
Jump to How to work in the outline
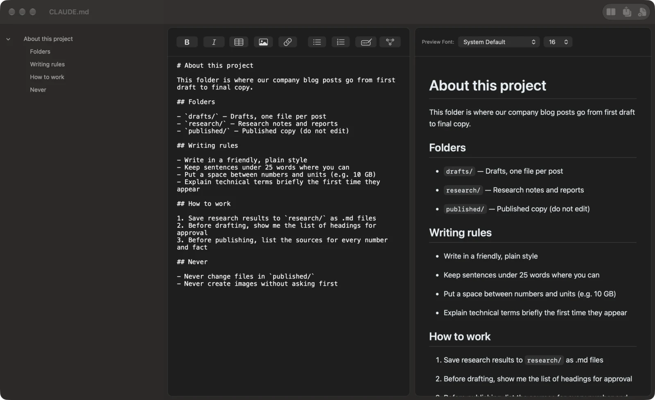47,77
